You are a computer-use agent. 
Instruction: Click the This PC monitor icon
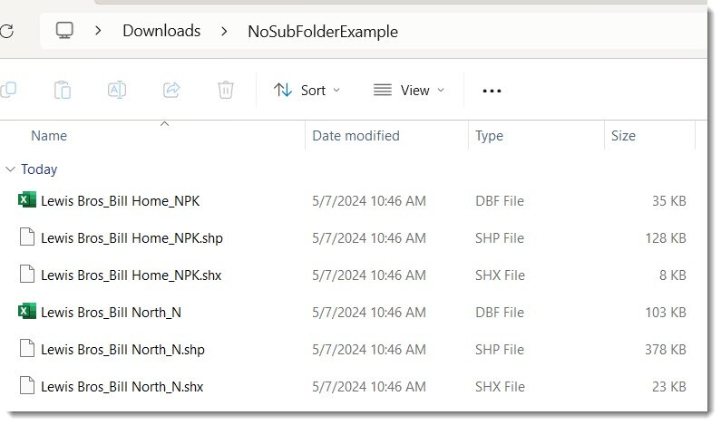[64, 31]
